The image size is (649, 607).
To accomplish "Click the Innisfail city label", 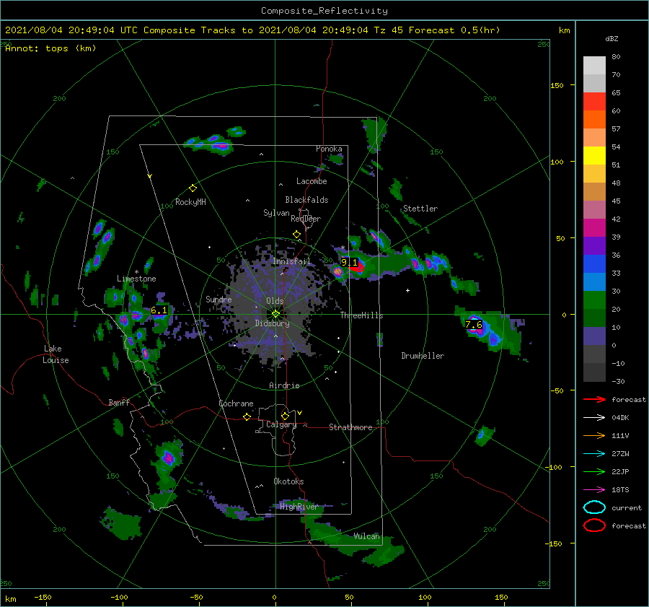I will [291, 261].
